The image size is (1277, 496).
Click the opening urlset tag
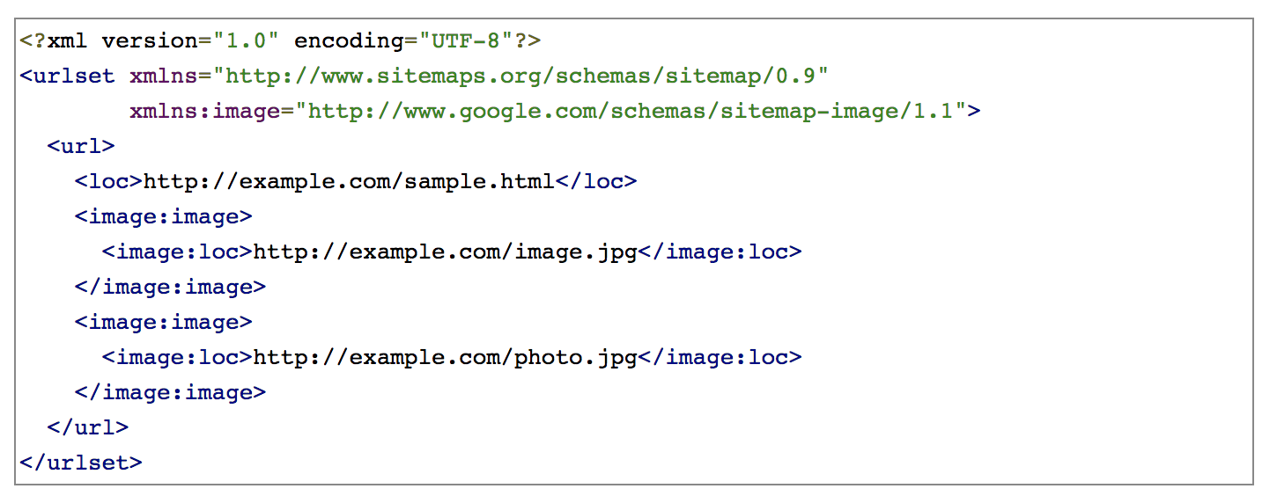pyautogui.click(x=68, y=77)
